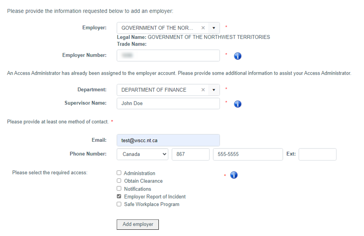Open the Canada phone country dropdown
The width and height of the screenshot is (364, 236).
142,154
